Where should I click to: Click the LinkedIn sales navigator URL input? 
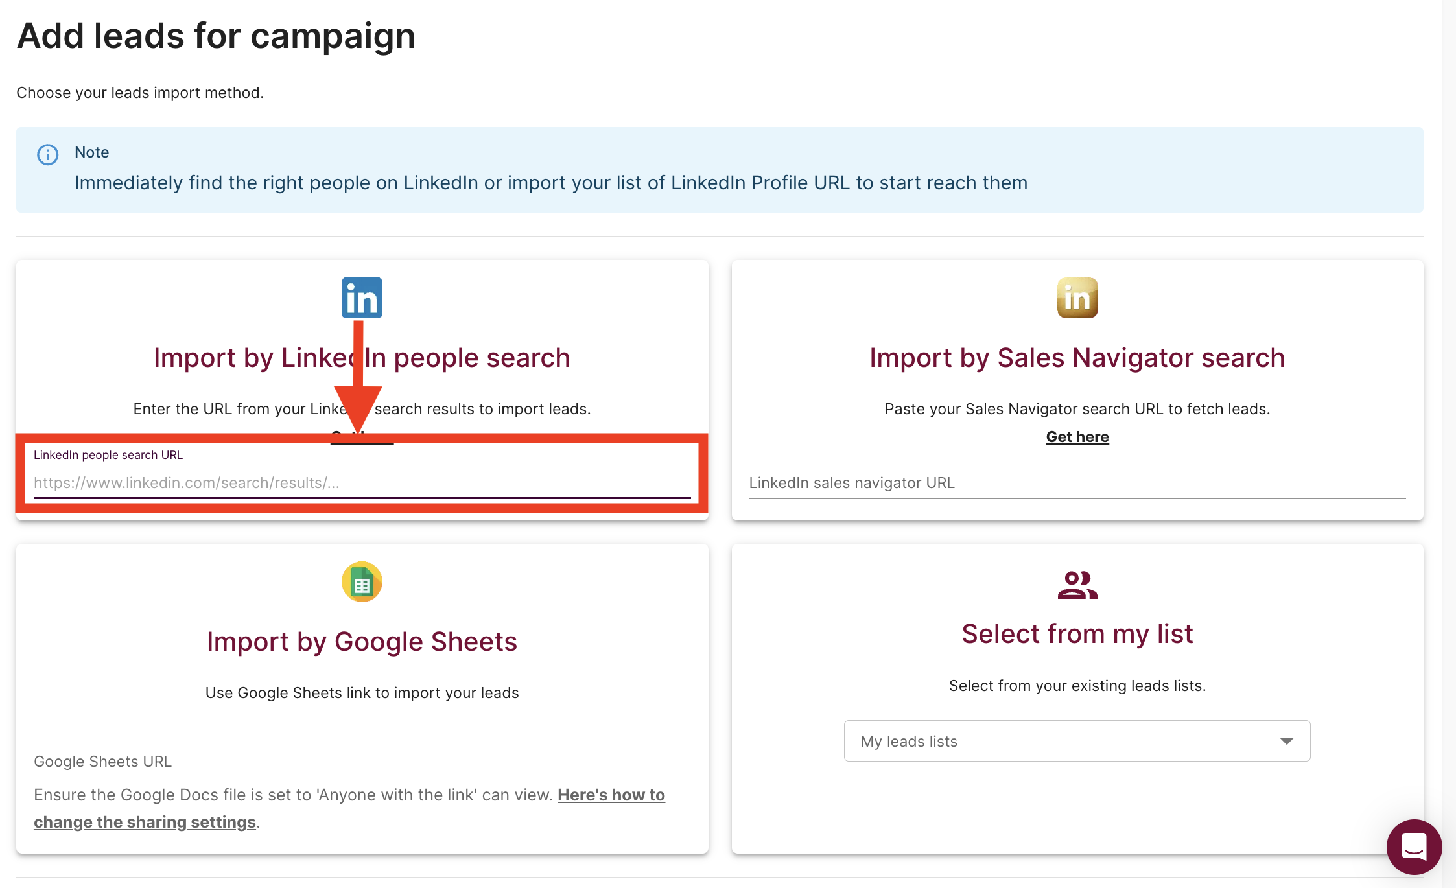pyautogui.click(x=1077, y=483)
